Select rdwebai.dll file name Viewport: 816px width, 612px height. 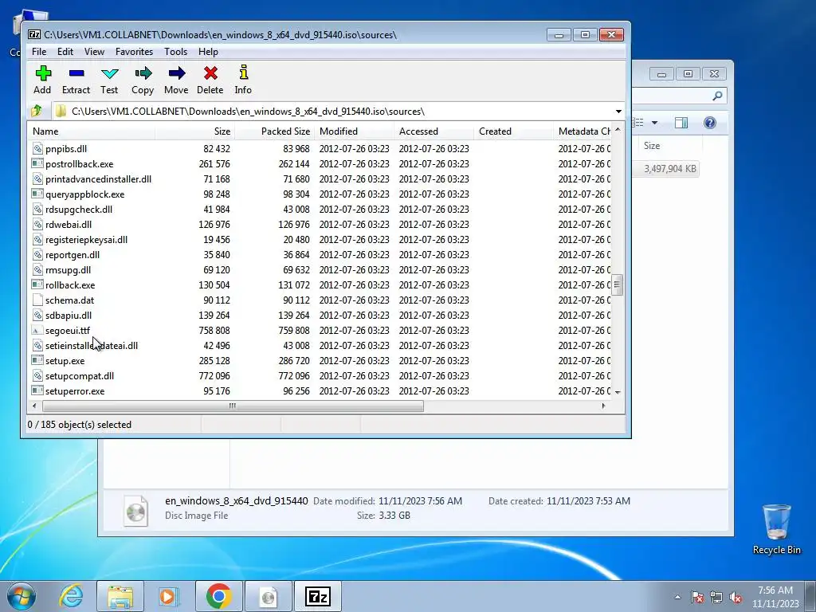click(x=69, y=224)
